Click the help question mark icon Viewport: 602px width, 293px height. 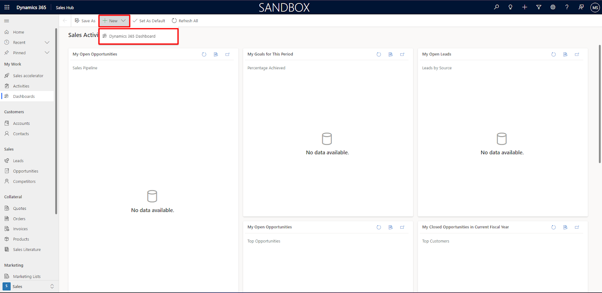(x=567, y=7)
